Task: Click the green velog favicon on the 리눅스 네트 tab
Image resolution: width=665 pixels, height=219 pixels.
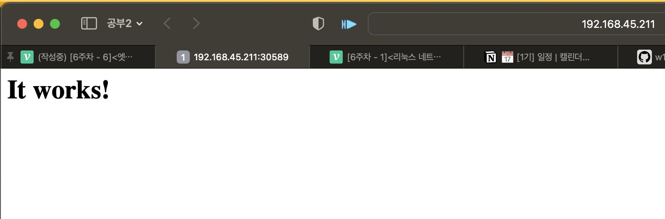Action: pyautogui.click(x=336, y=57)
